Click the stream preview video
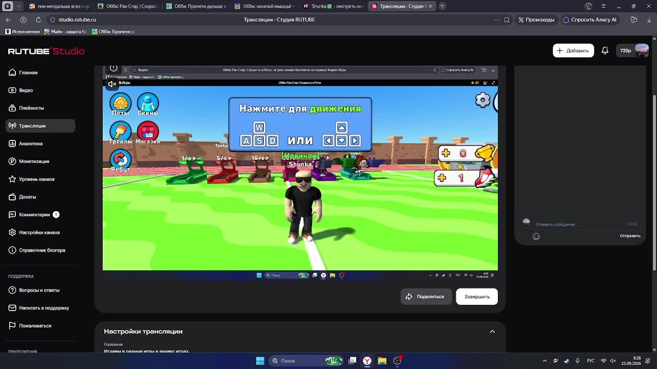The image size is (657, 369). (300, 173)
